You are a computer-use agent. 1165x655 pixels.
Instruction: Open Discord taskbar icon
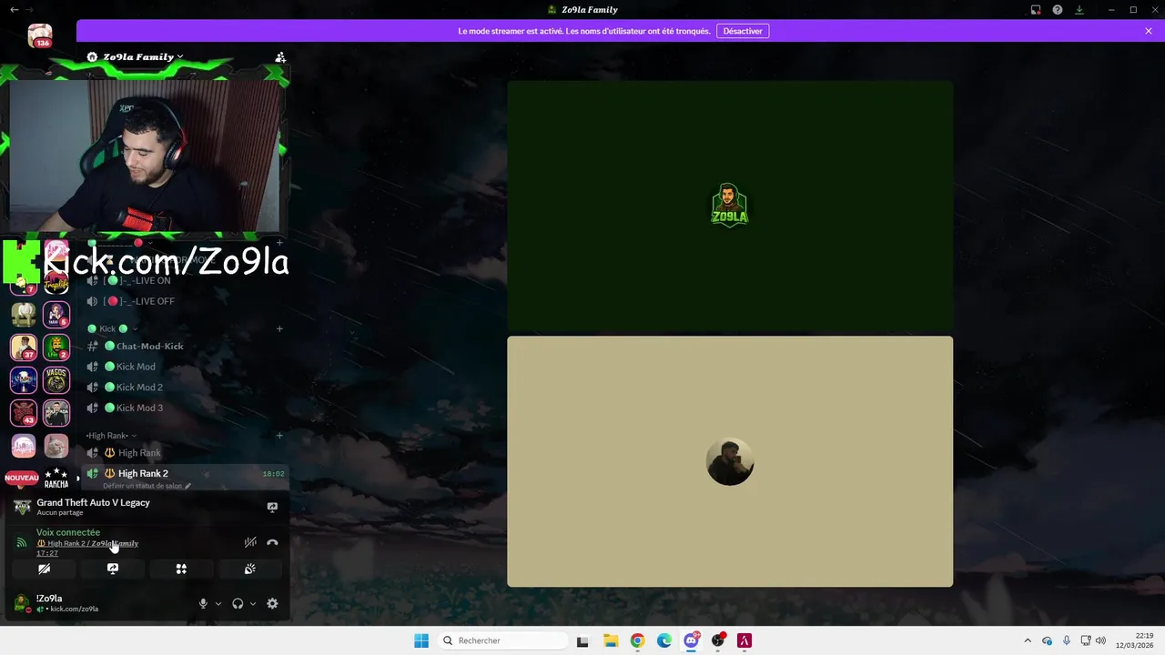(x=692, y=640)
